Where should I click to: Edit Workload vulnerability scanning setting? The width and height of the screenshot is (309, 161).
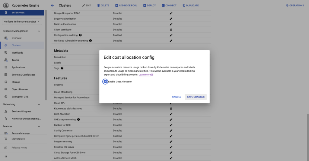[171, 41]
